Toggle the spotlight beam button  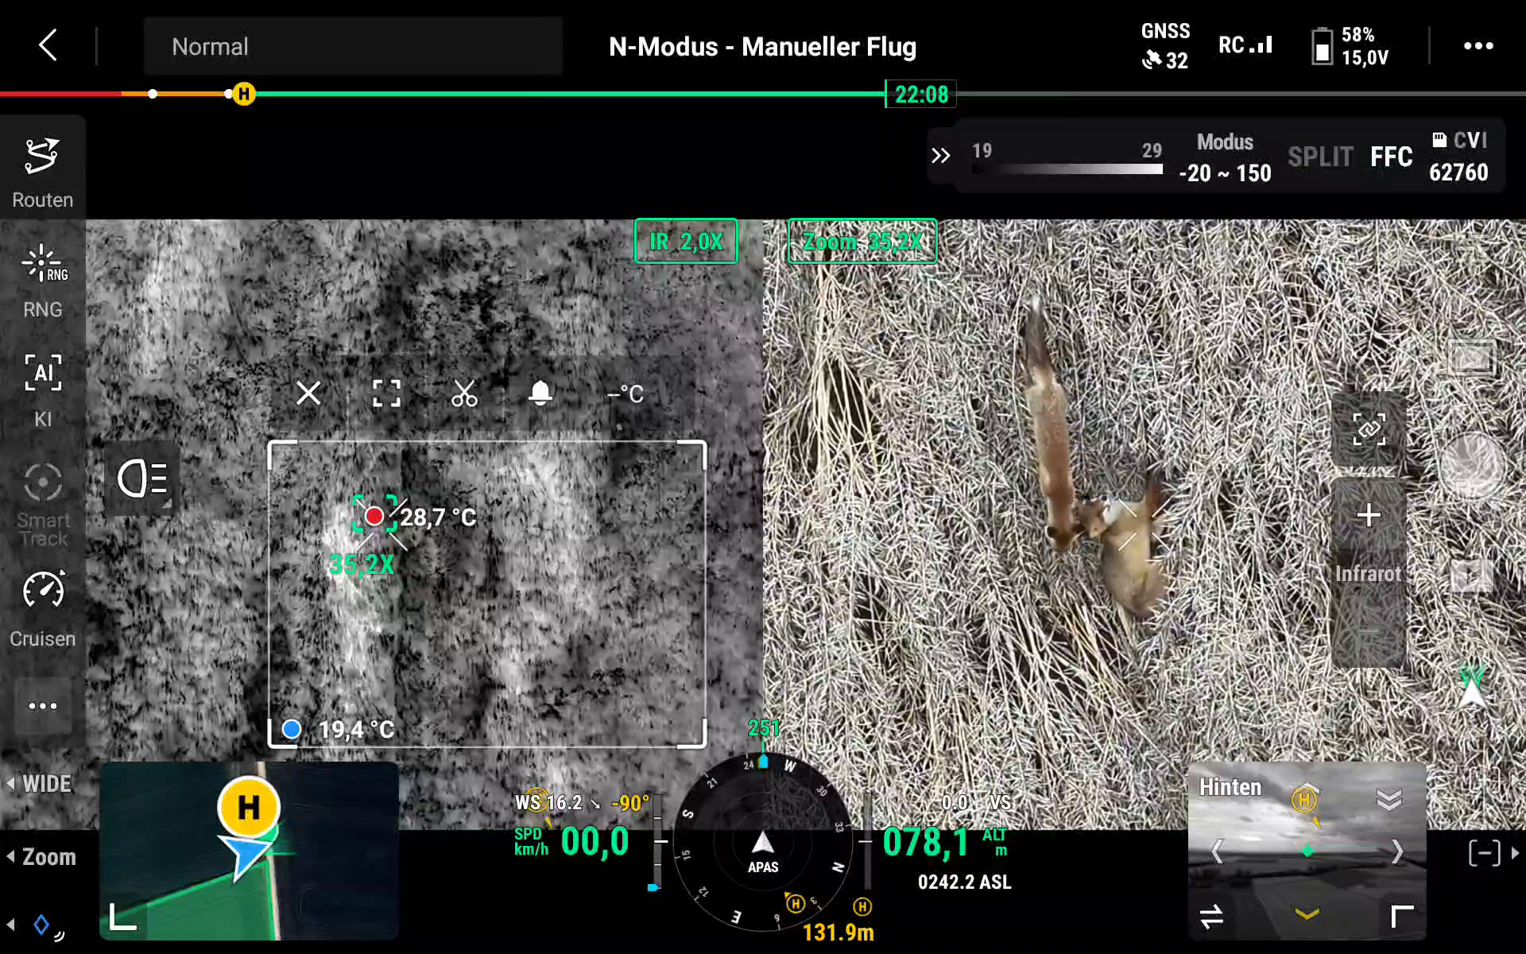142,479
